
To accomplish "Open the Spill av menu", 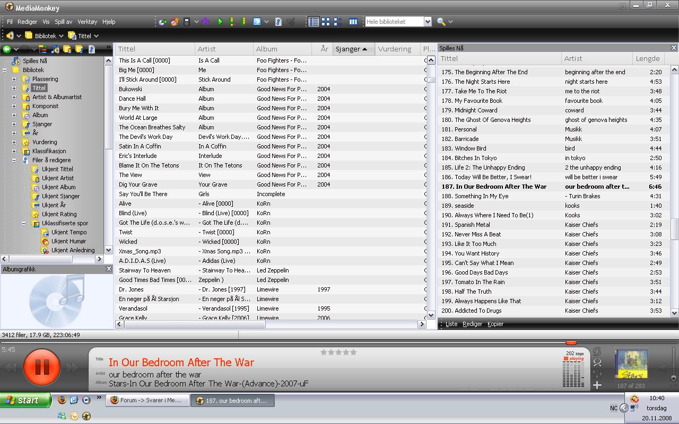I will tap(64, 22).
